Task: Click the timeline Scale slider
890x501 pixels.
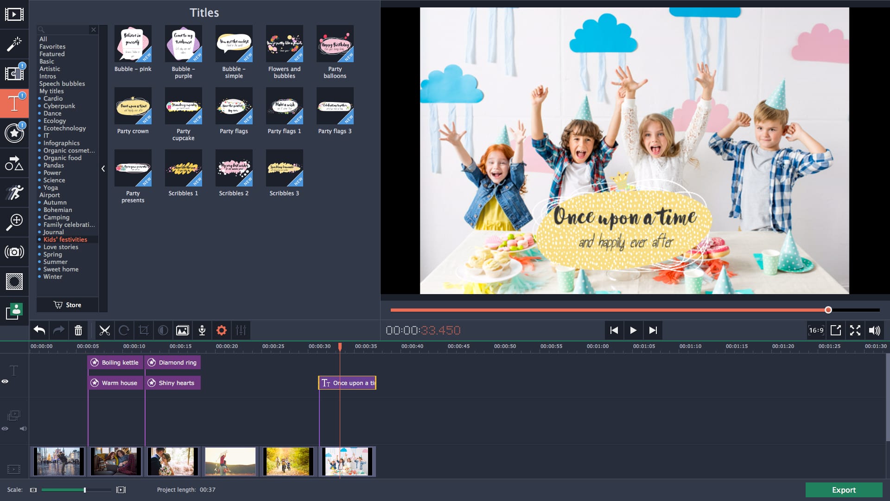Action: click(x=85, y=489)
